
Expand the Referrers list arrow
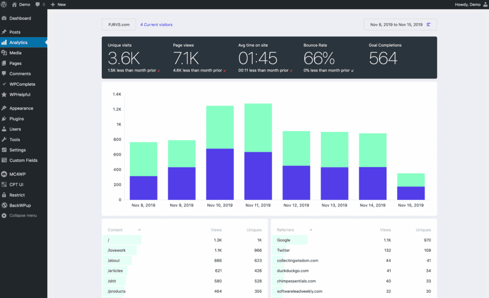(x=310, y=230)
